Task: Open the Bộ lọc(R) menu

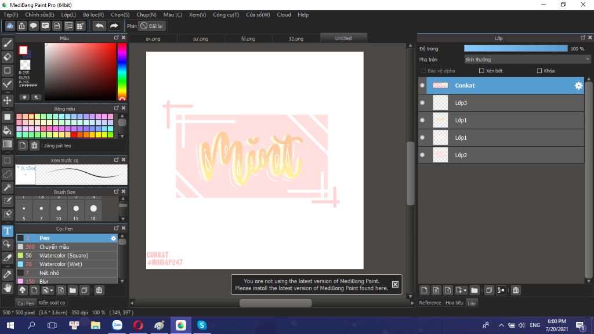Action: click(93, 14)
